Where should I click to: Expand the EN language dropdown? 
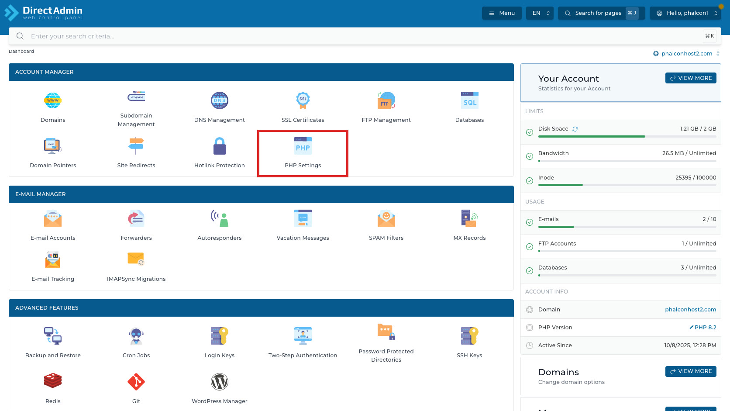point(540,13)
